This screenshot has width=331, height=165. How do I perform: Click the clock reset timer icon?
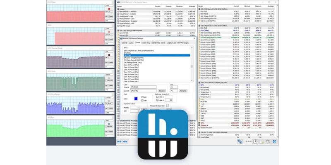click(x=255, y=141)
